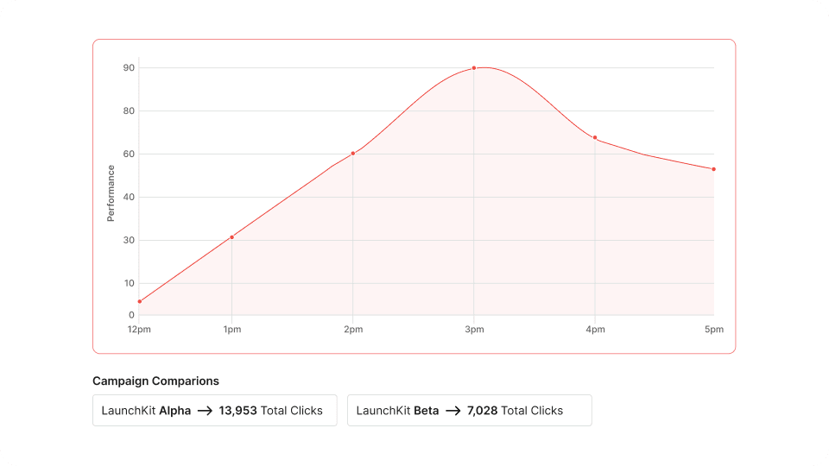Viewport: 829px width, 466px height.
Task: Click the Performance axis label
Action: click(111, 192)
